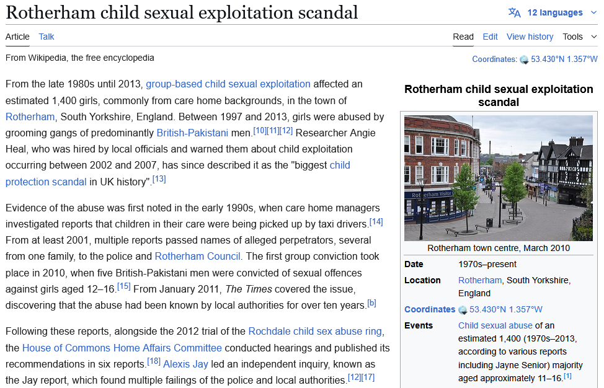Click citation reference [10]
The width and height of the screenshot is (604, 388).
(260, 131)
